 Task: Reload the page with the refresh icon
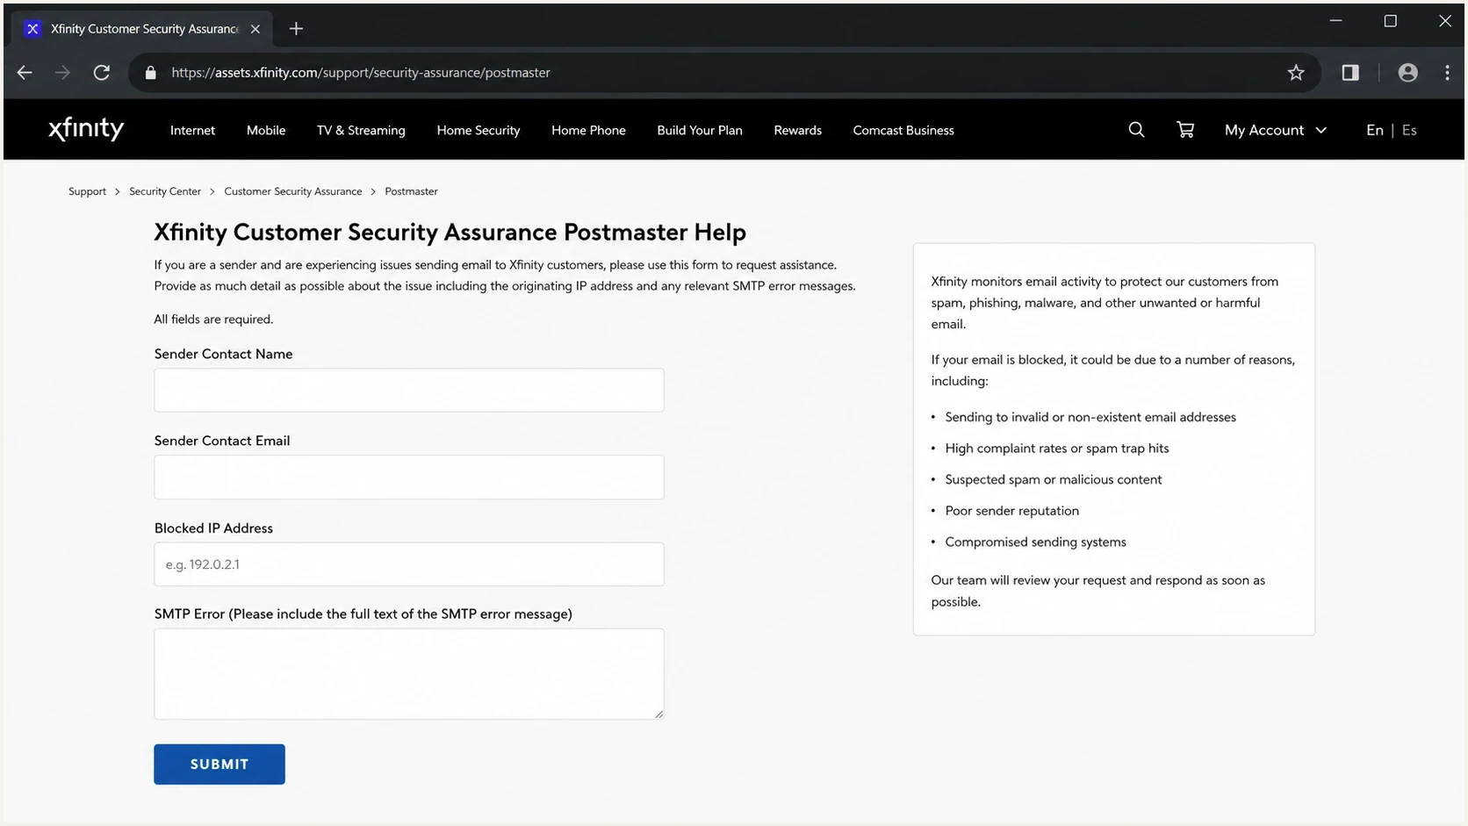tap(102, 73)
